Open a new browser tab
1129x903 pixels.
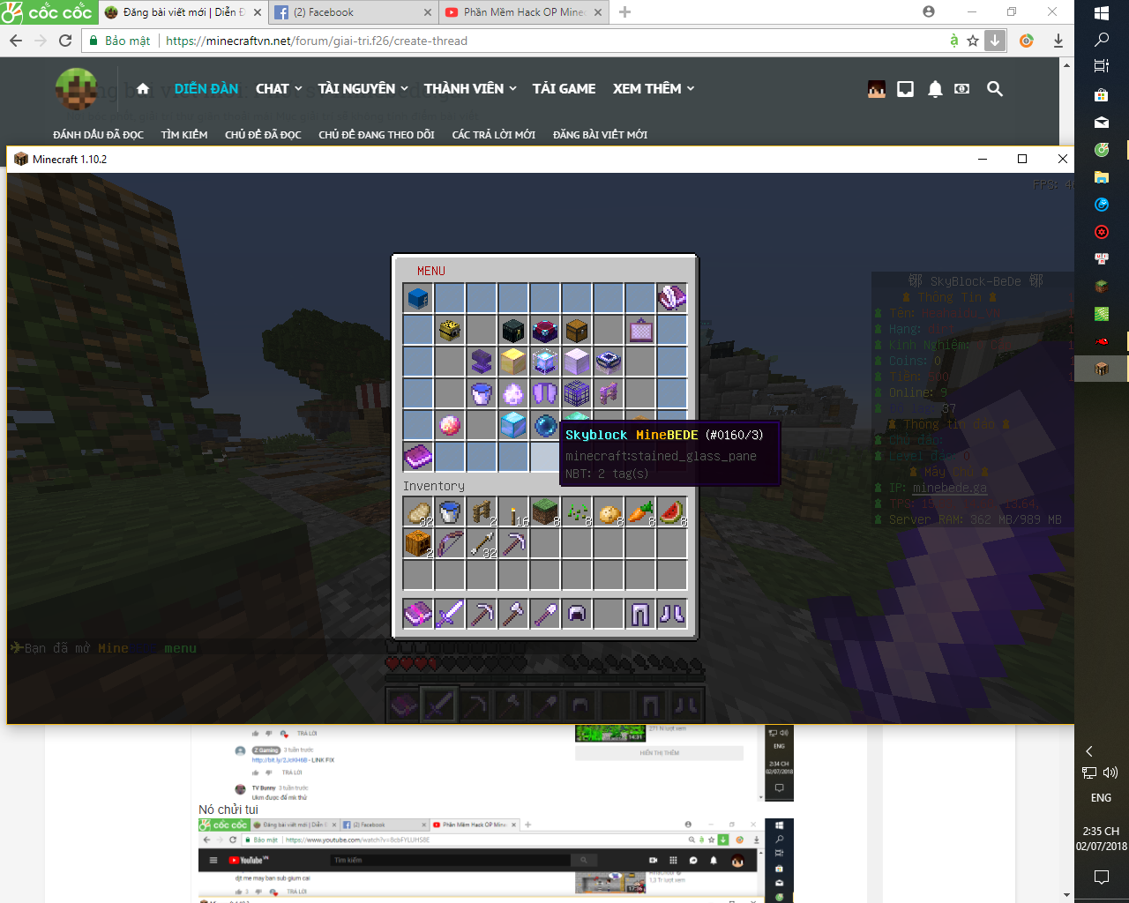625,12
